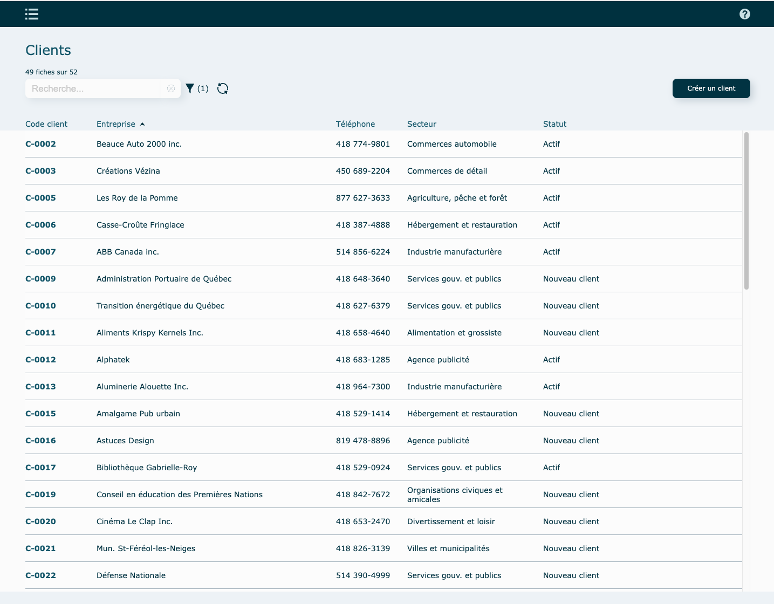Open client code C-0019 link
Viewport: 774px width, 604px height.
(40, 495)
